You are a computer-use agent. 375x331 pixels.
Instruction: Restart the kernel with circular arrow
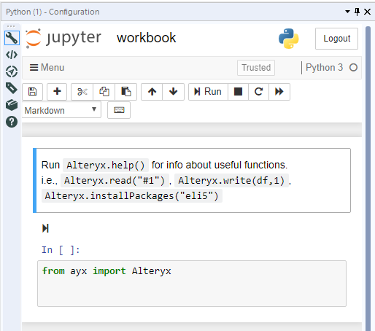tap(258, 92)
